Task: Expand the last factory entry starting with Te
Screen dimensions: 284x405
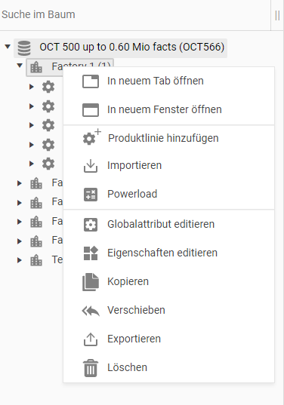Action: 20,260
